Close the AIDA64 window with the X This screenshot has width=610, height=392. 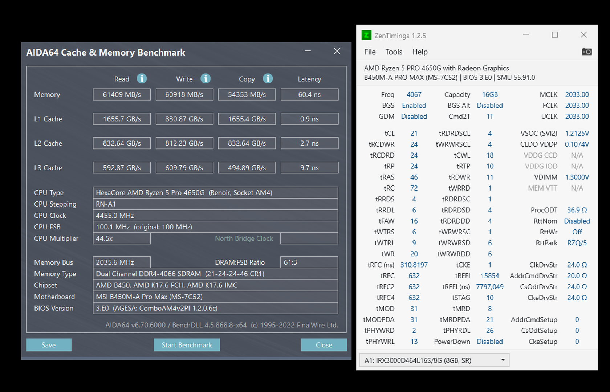(337, 51)
